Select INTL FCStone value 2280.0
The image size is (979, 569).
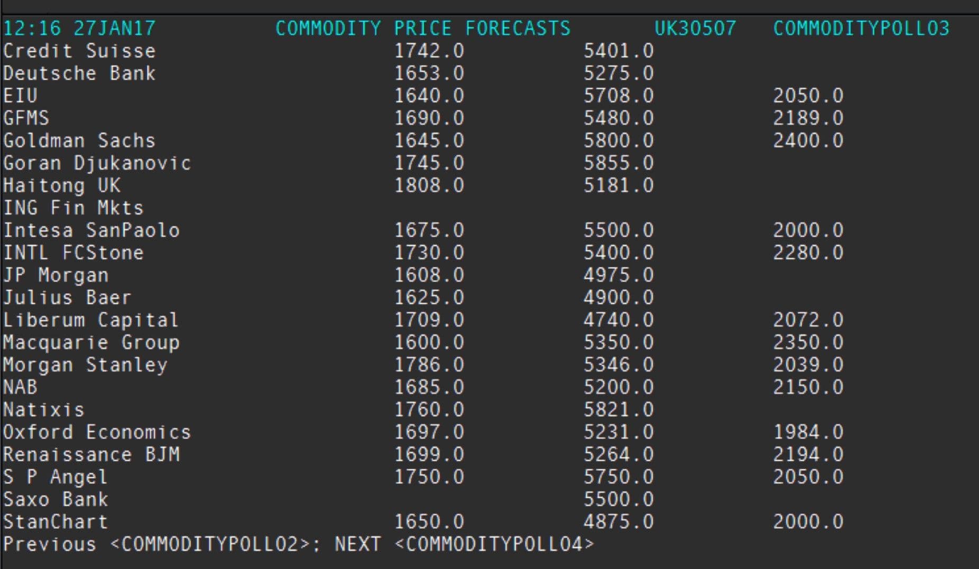pos(808,253)
